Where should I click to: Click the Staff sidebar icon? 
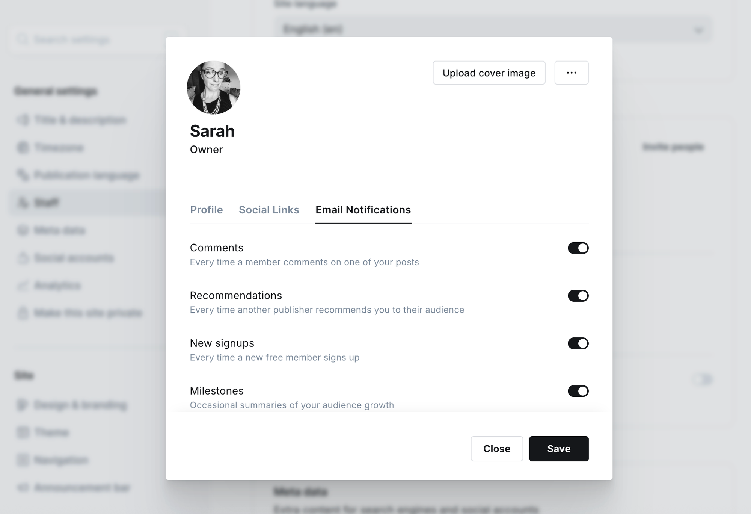[x=23, y=203]
